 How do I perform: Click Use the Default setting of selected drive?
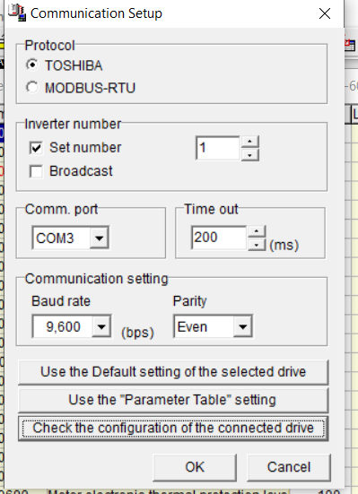173,372
